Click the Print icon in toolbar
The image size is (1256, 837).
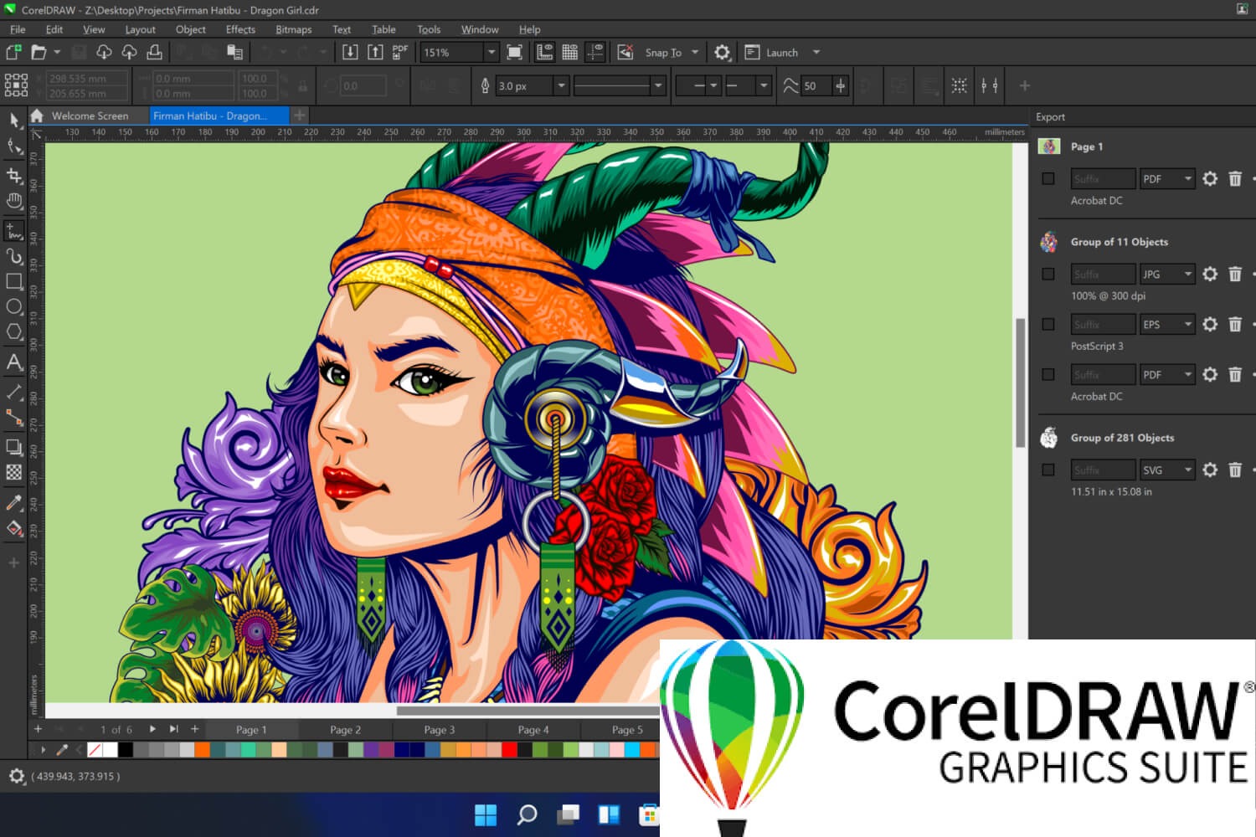[x=154, y=52]
